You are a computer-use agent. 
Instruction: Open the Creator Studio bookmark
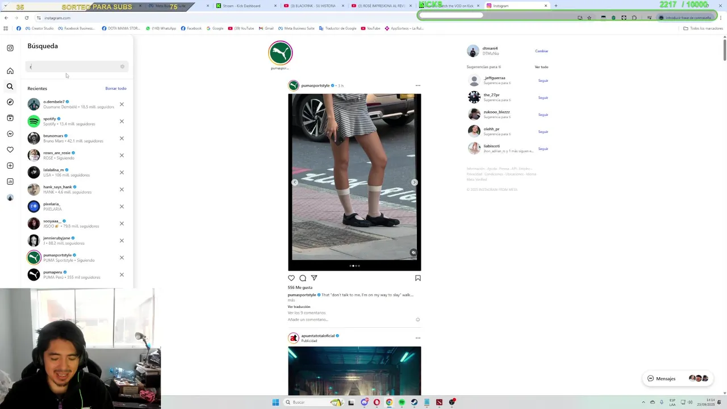tap(39, 28)
